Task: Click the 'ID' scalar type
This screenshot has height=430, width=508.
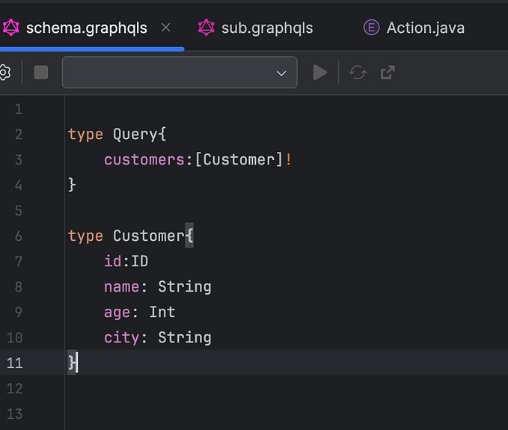Action: (x=140, y=261)
